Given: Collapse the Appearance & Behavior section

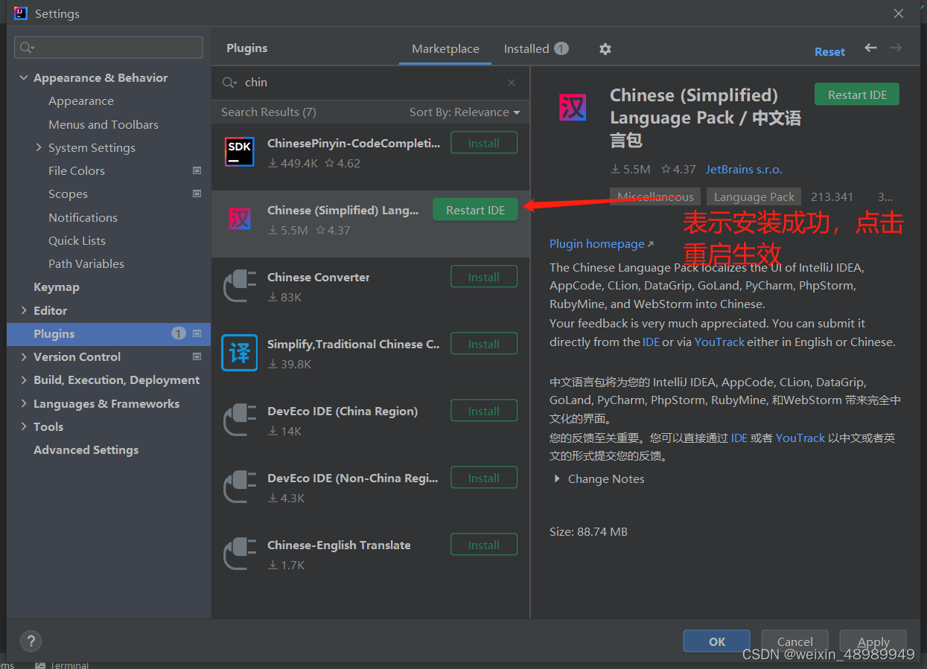Looking at the screenshot, I should point(24,78).
